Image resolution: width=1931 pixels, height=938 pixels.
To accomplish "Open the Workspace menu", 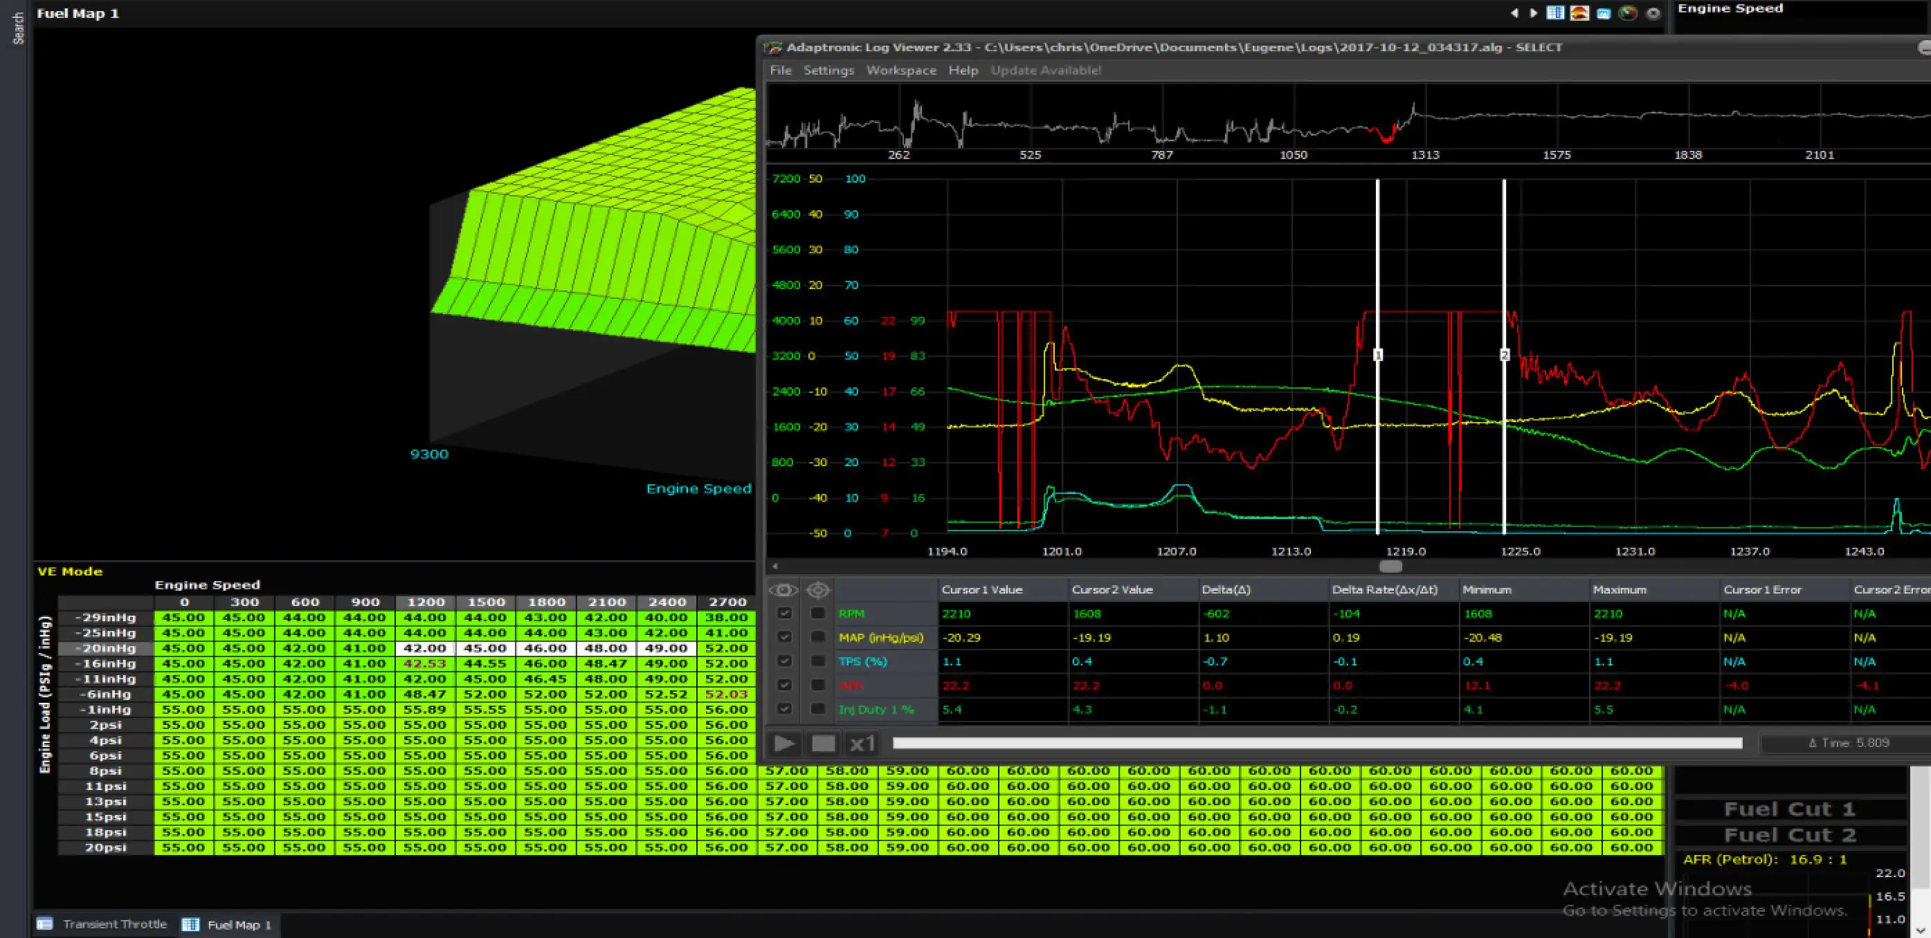I will coord(901,71).
